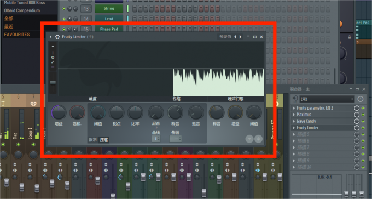Mute the Loop 1 mixer track LED
The width and height of the screenshot is (372, 199).
[33, 144]
